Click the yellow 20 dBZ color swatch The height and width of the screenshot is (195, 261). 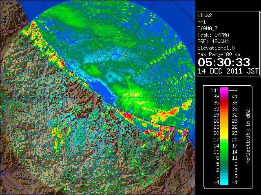click(x=224, y=133)
